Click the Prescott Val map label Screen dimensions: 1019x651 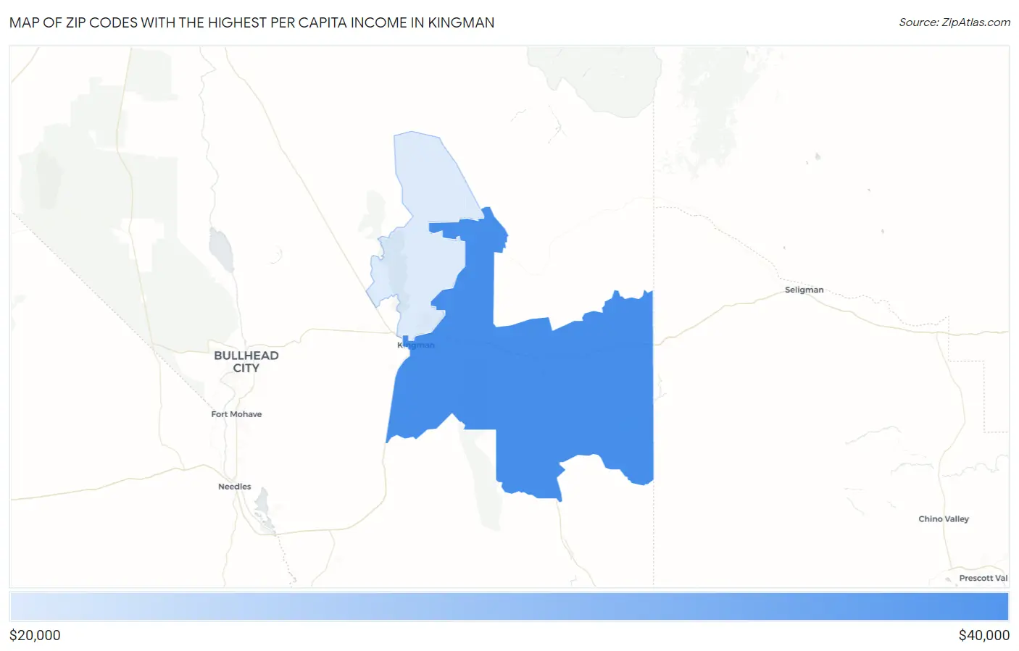[983, 578]
